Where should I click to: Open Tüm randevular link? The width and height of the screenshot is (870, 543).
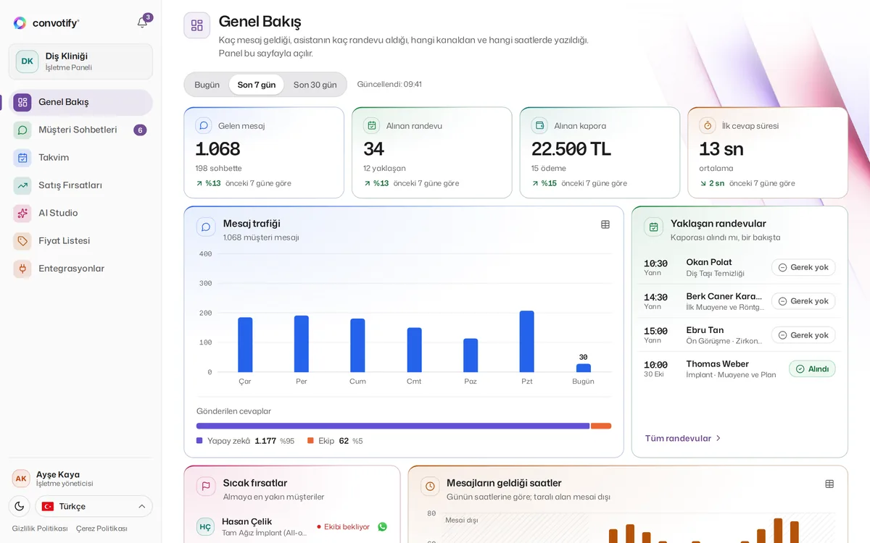[683, 438]
